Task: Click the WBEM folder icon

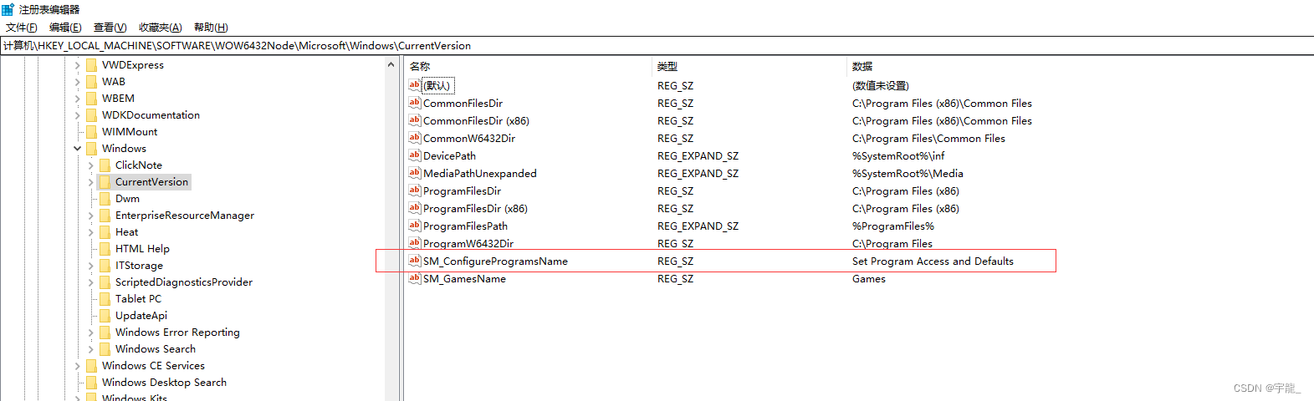Action: 91,99
